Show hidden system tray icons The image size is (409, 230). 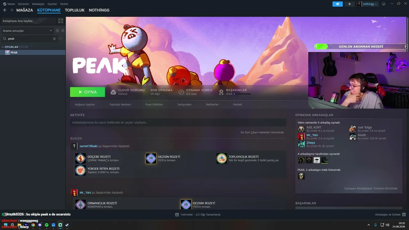click(x=369, y=225)
